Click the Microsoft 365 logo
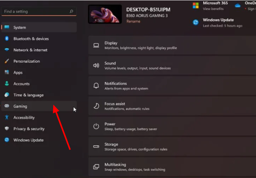This screenshot has width=256, height=178. tap(196, 6)
